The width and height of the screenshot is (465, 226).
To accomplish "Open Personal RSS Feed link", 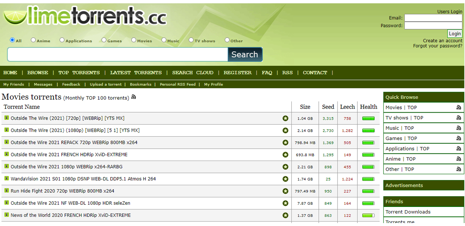I will pyautogui.click(x=178, y=84).
